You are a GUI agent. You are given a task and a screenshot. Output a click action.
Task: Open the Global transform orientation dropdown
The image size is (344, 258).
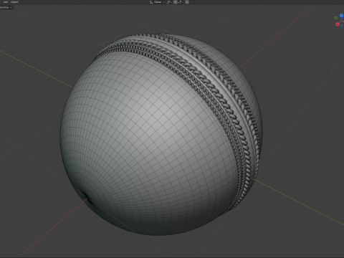tap(157, 2)
